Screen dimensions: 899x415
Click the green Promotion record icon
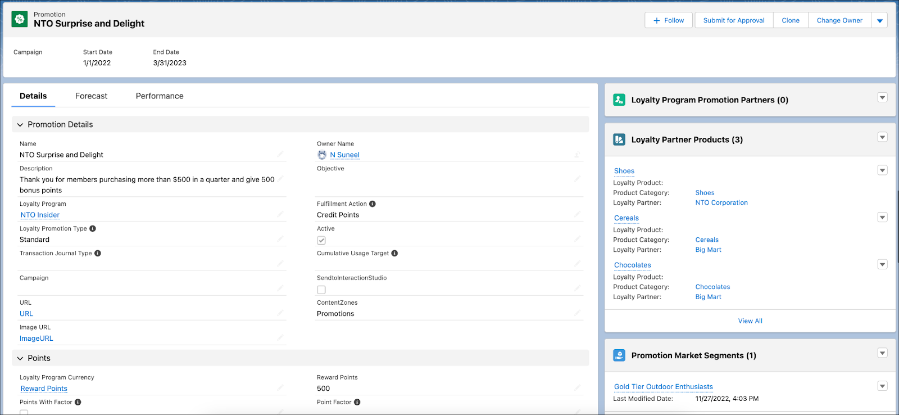pos(20,19)
